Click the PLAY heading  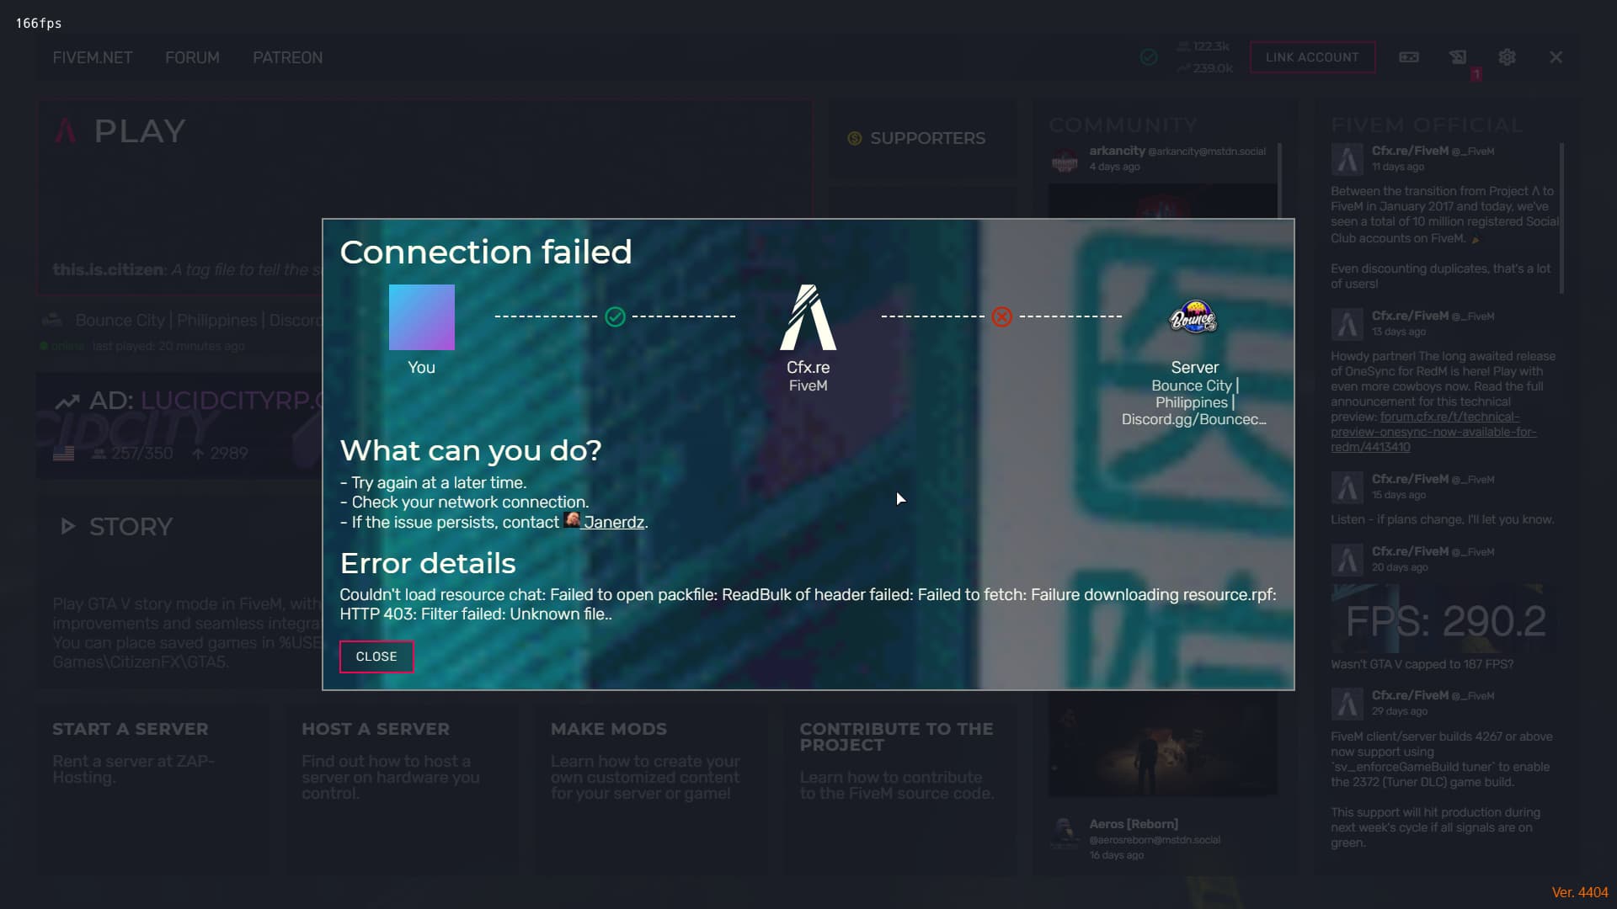pyautogui.click(x=140, y=131)
